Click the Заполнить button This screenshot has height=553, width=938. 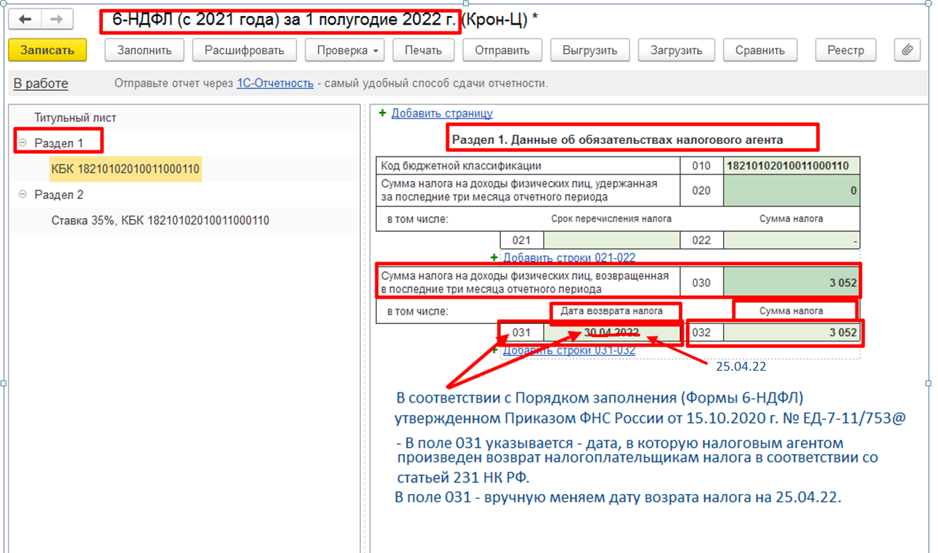[144, 50]
